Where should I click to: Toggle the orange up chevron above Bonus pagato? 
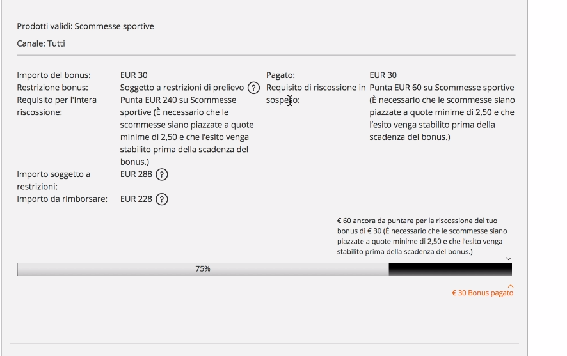pyautogui.click(x=511, y=286)
